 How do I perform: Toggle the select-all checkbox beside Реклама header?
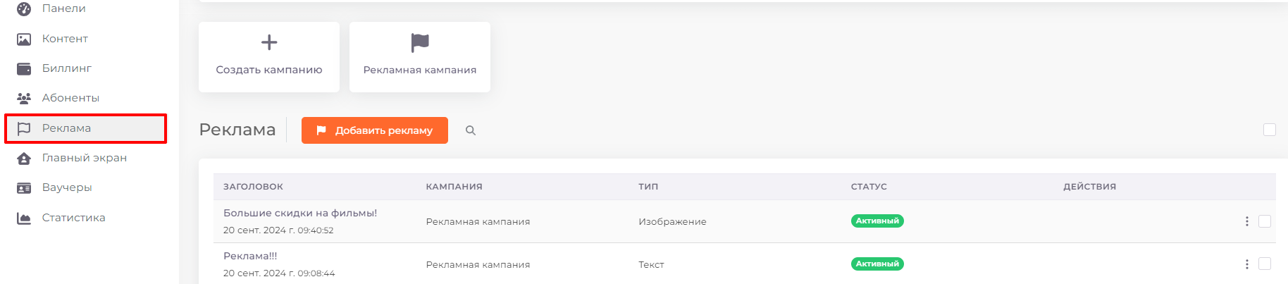click(x=1270, y=130)
